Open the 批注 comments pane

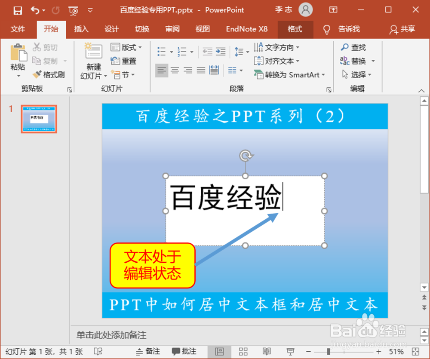pyautogui.click(x=184, y=351)
